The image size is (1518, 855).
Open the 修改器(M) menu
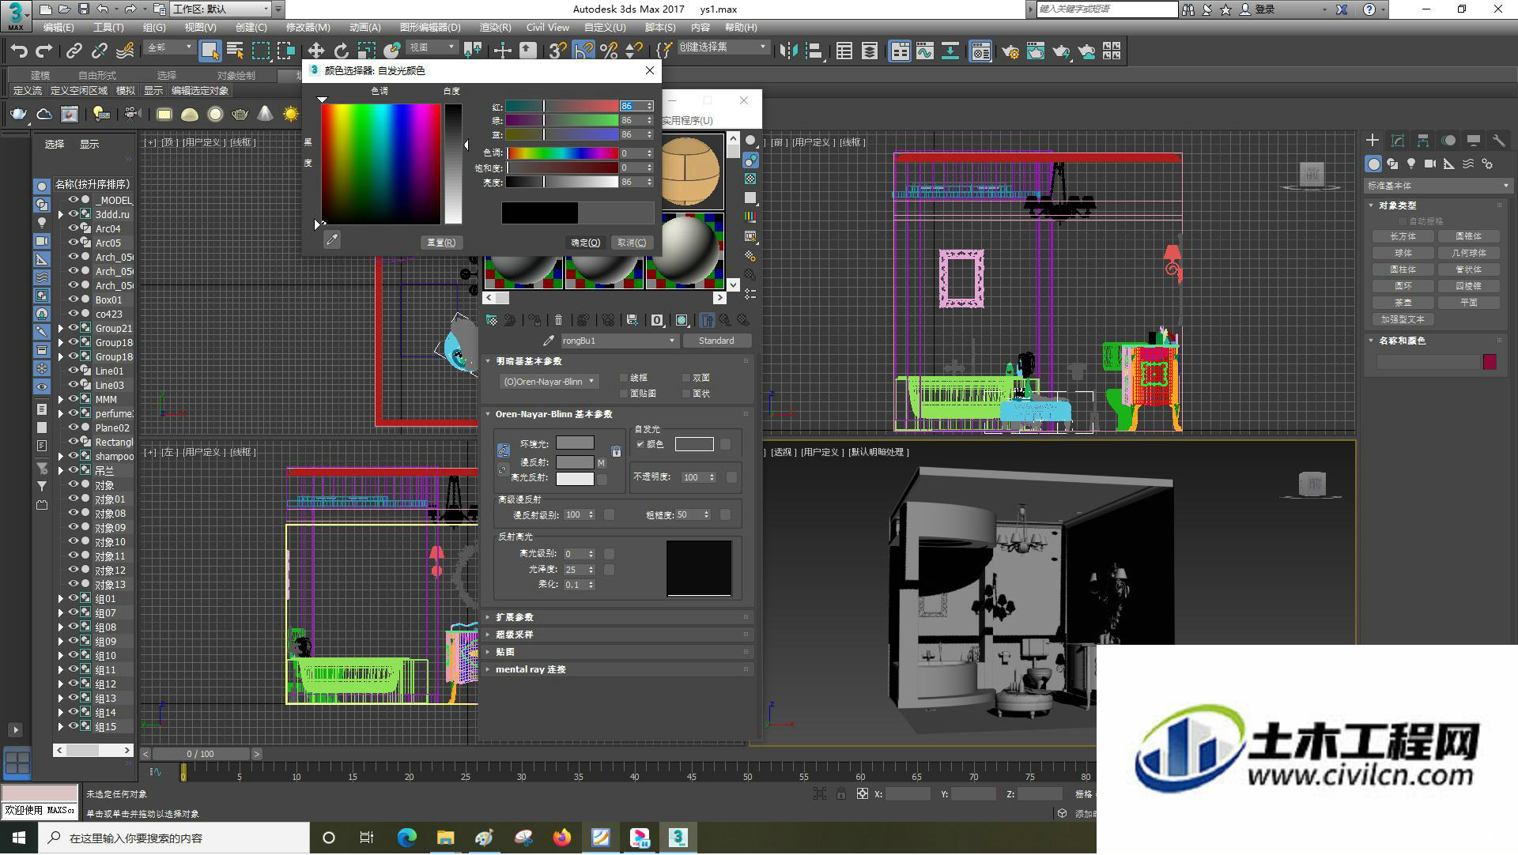[308, 27]
